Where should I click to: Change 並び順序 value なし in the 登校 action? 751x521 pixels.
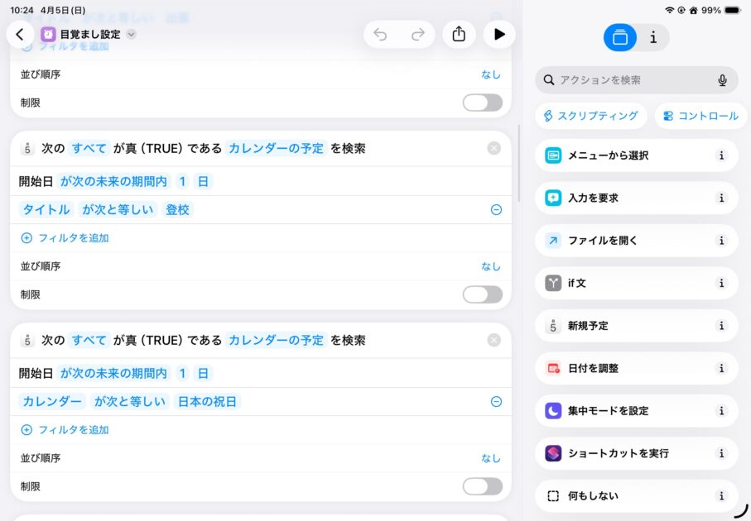tap(490, 266)
